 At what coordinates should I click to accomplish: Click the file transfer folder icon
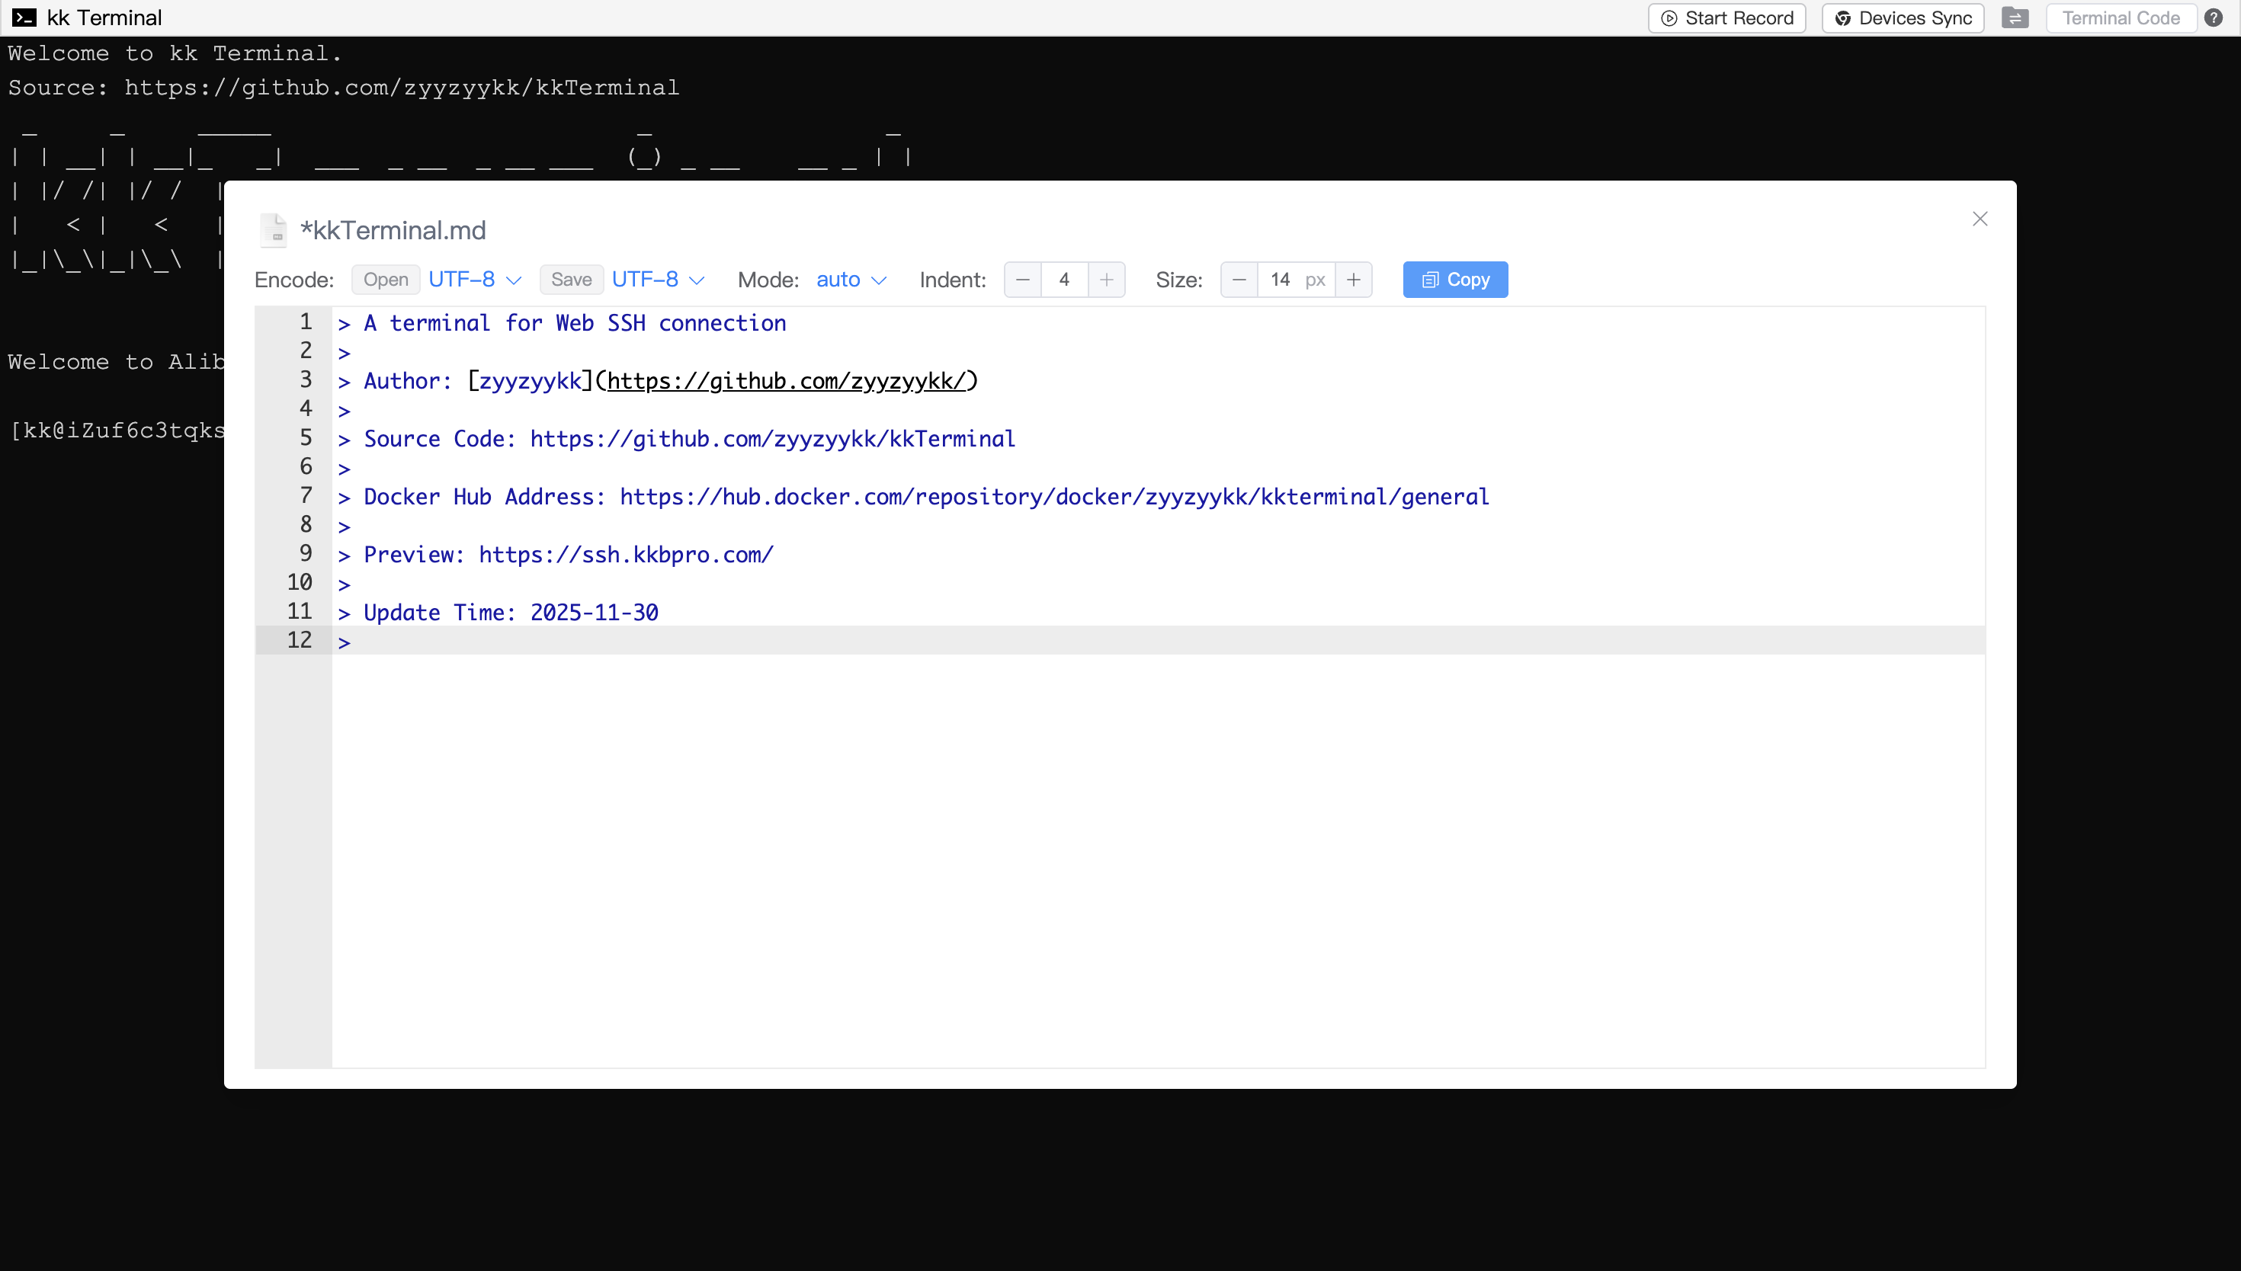[2015, 18]
